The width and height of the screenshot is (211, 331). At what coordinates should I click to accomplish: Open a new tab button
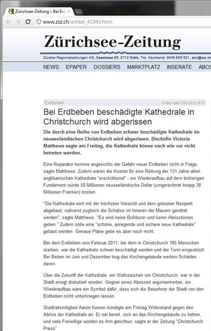[x=78, y=12]
